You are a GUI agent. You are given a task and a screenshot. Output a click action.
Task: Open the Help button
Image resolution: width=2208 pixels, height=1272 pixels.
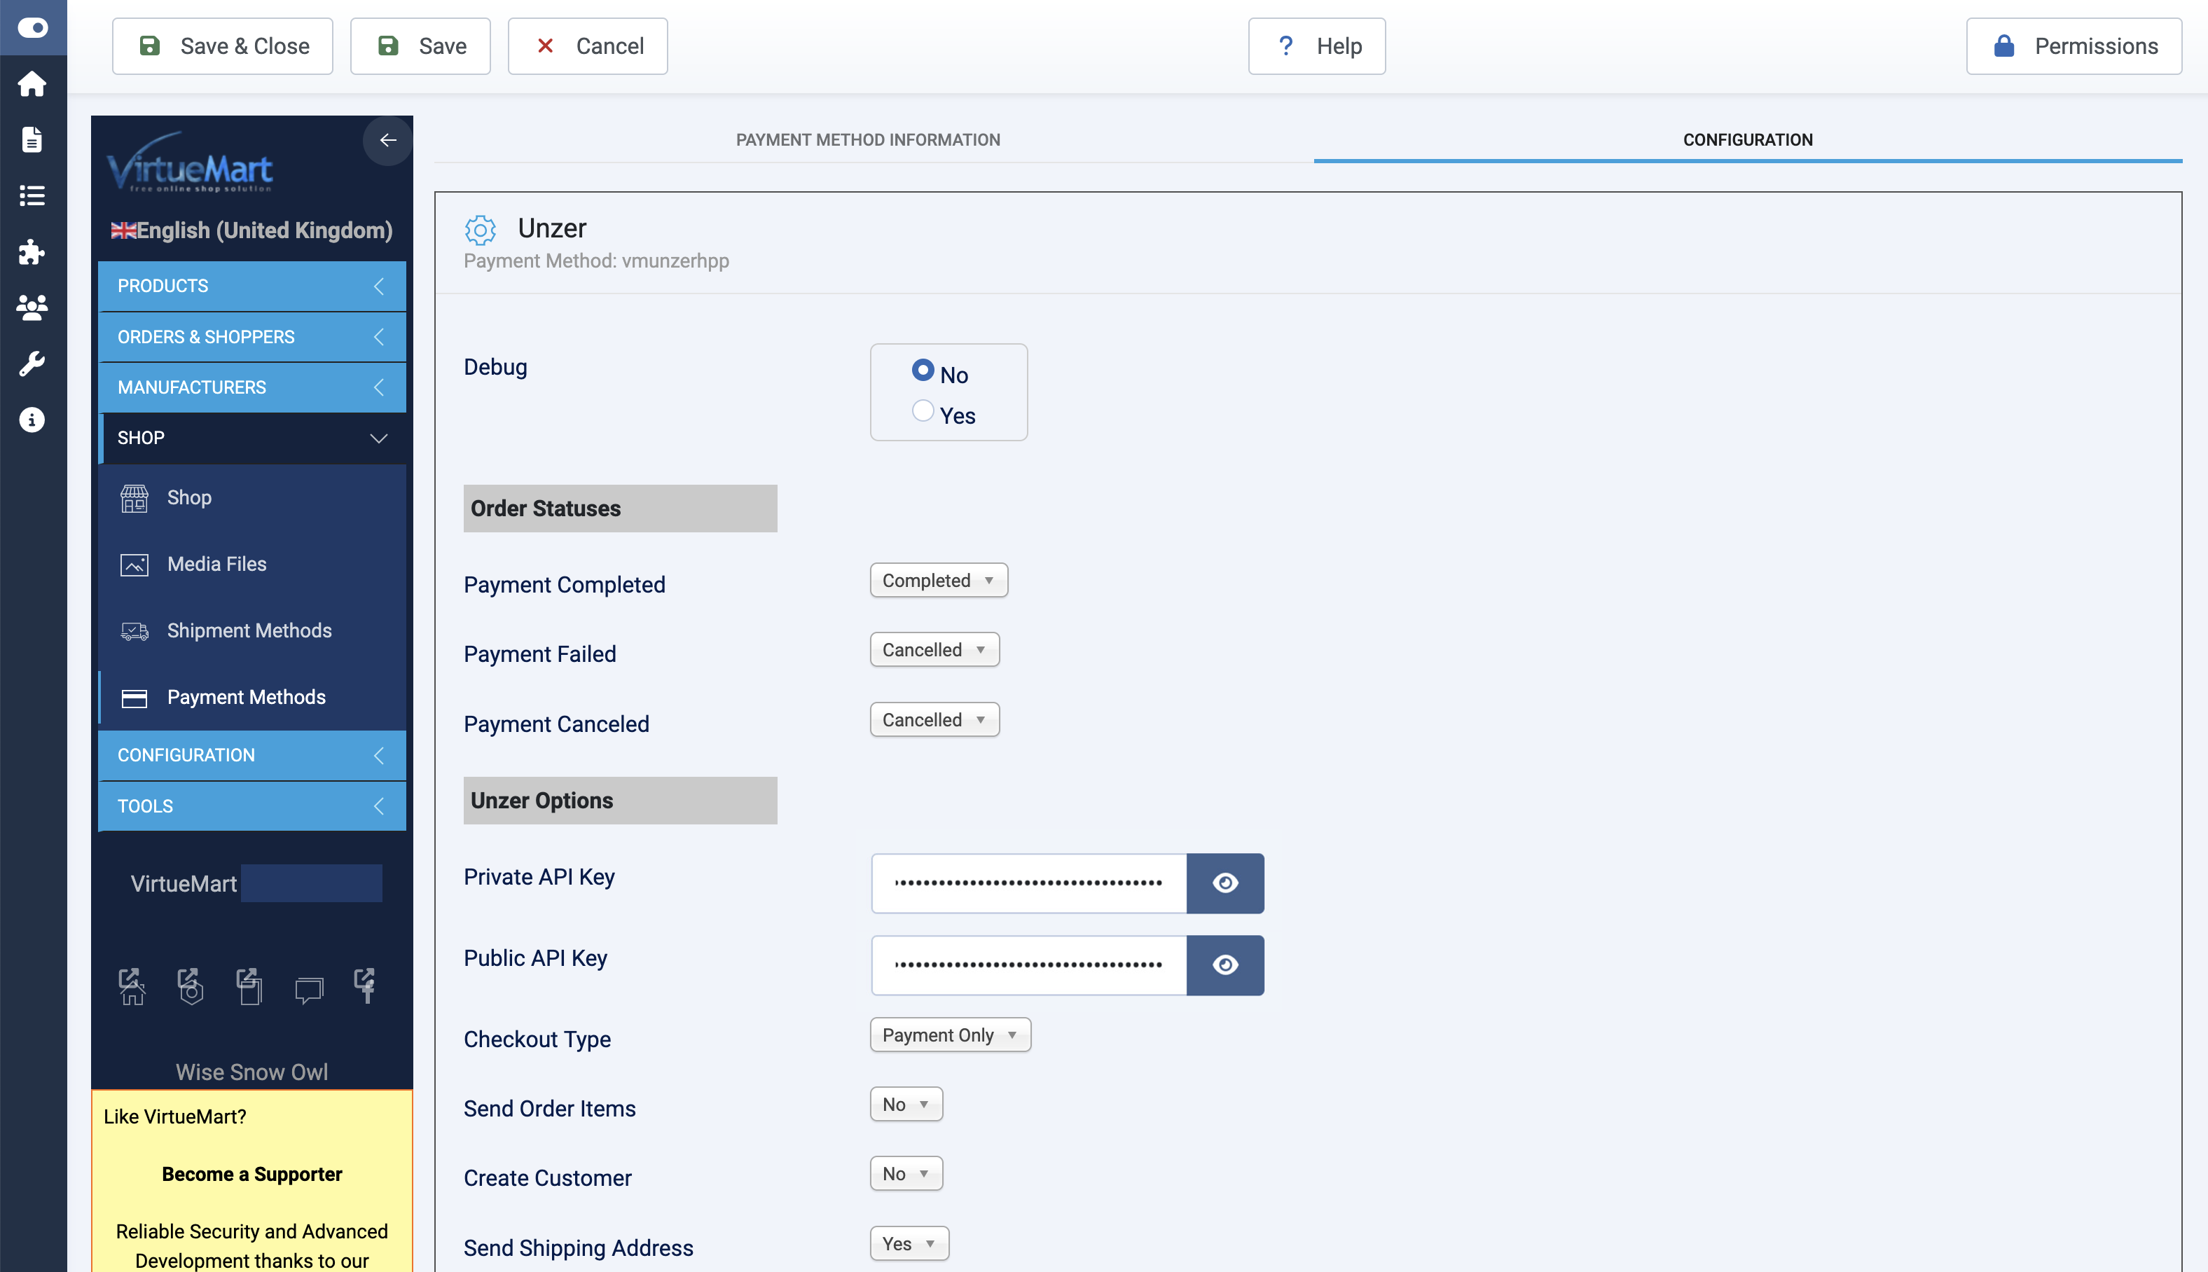(1316, 46)
